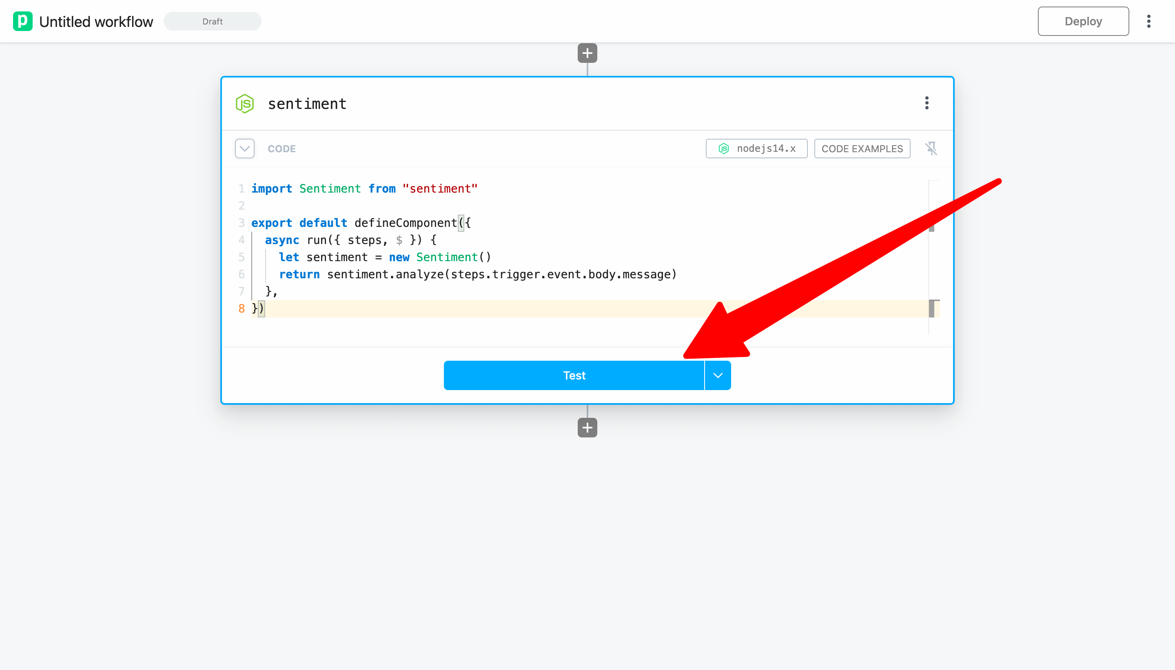
Task: Expand the Test button dropdown arrow
Action: pos(718,375)
